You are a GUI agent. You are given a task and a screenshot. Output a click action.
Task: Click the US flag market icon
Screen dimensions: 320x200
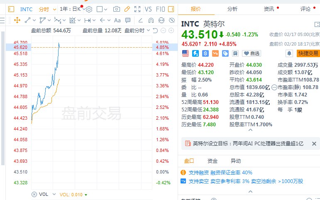[x=185, y=53]
